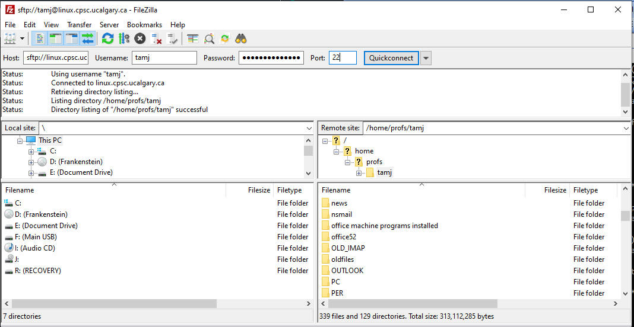Toggle synchronized browsing icon
Screen dimensions: 634x327
click(225, 39)
